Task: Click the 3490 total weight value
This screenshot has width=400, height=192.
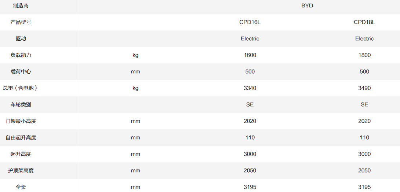Action: click(x=364, y=88)
